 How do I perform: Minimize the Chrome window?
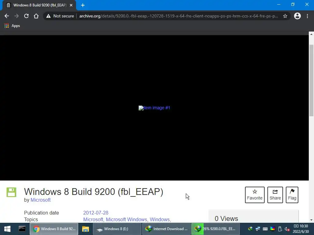[x=279, y=4]
